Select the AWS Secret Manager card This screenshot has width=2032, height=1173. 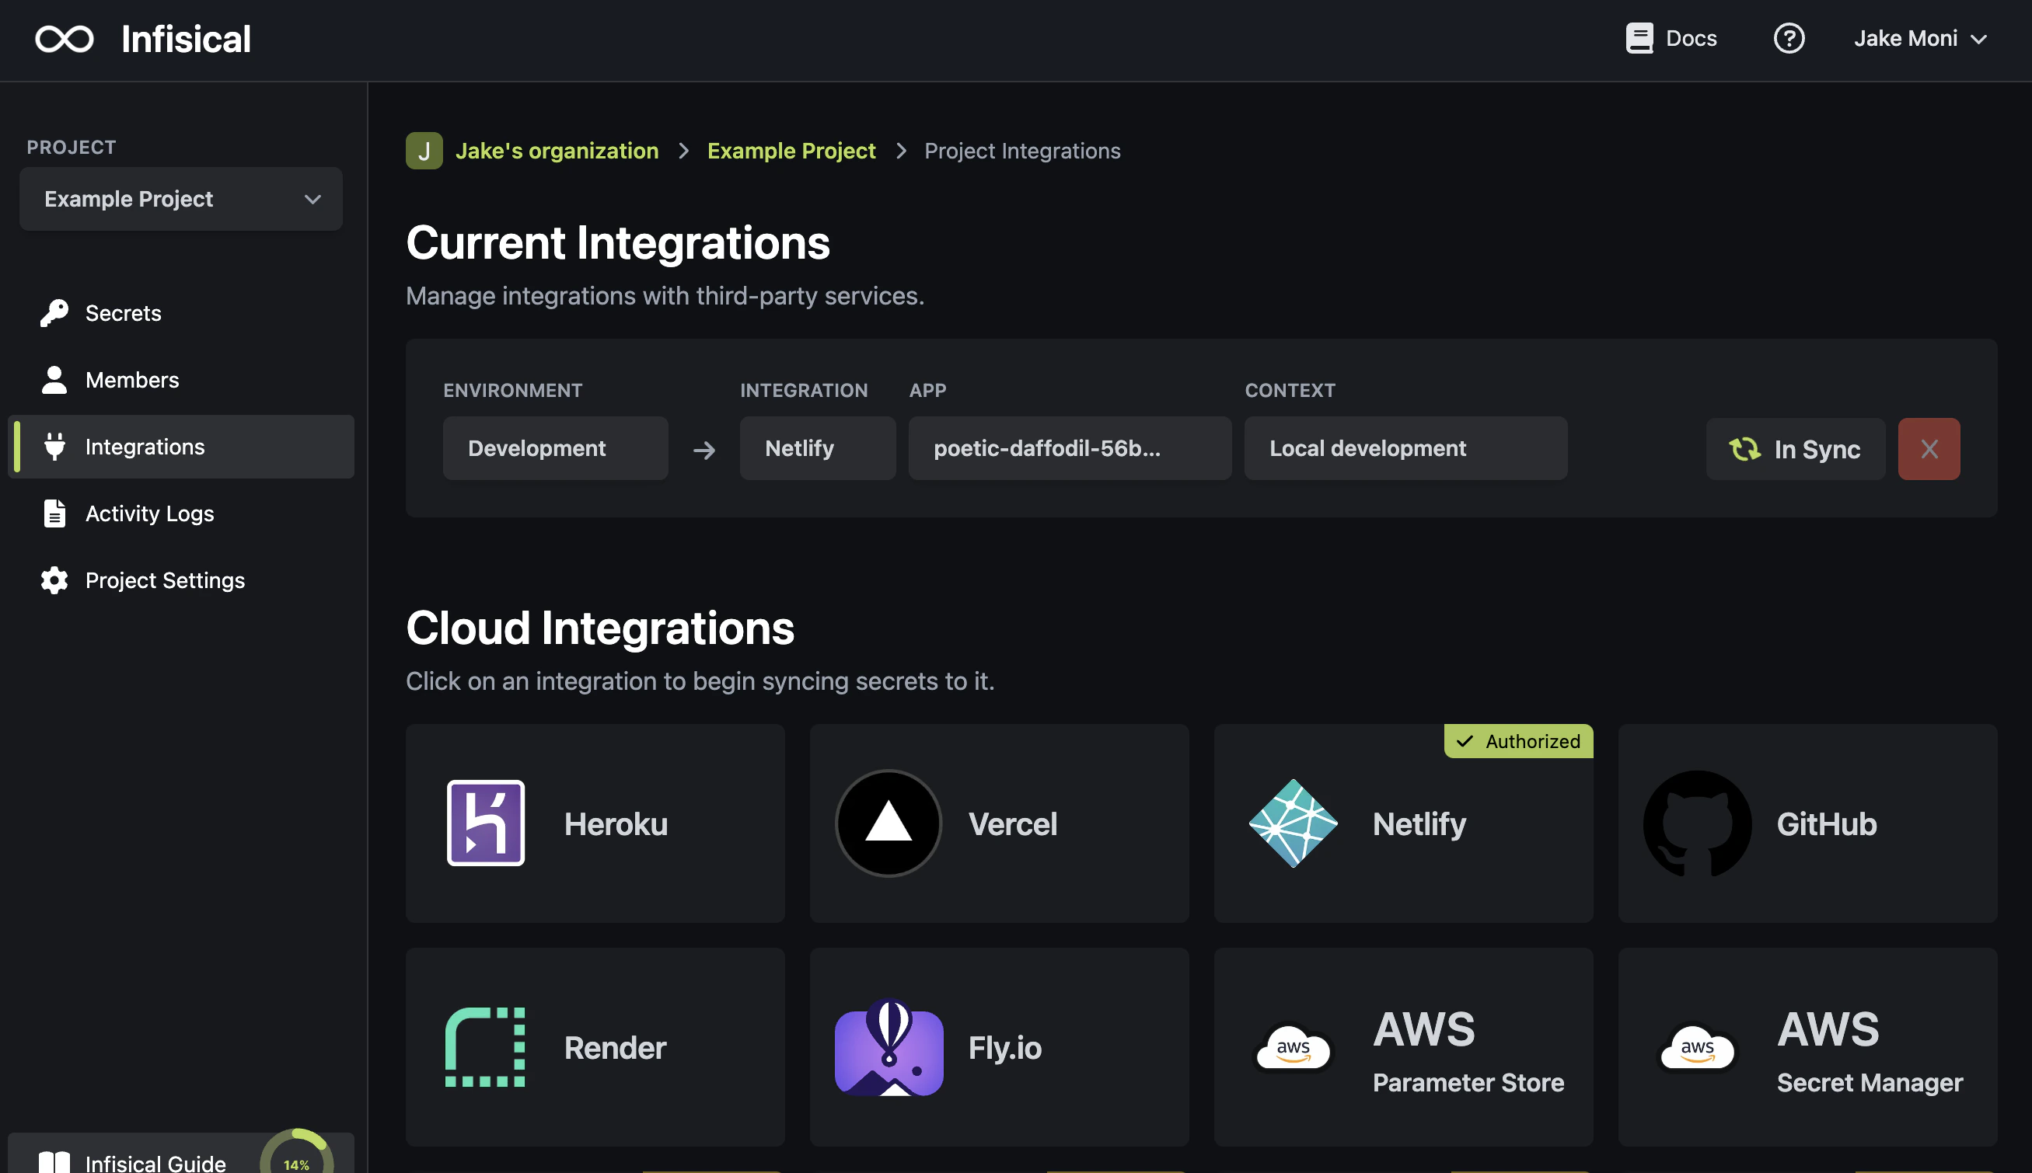1807,1046
